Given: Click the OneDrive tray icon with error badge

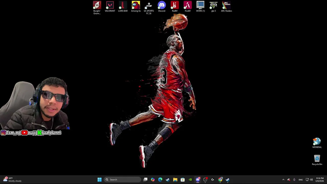Looking at the screenshot, I should click(289, 180).
